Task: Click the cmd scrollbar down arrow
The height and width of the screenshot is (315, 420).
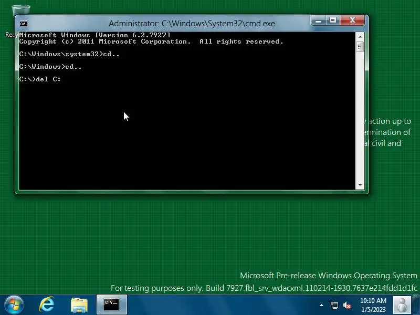Action: click(x=360, y=185)
